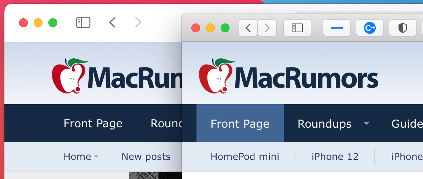Open the blue C+ extension icon
The width and height of the screenshot is (423, 179).
[x=369, y=28]
